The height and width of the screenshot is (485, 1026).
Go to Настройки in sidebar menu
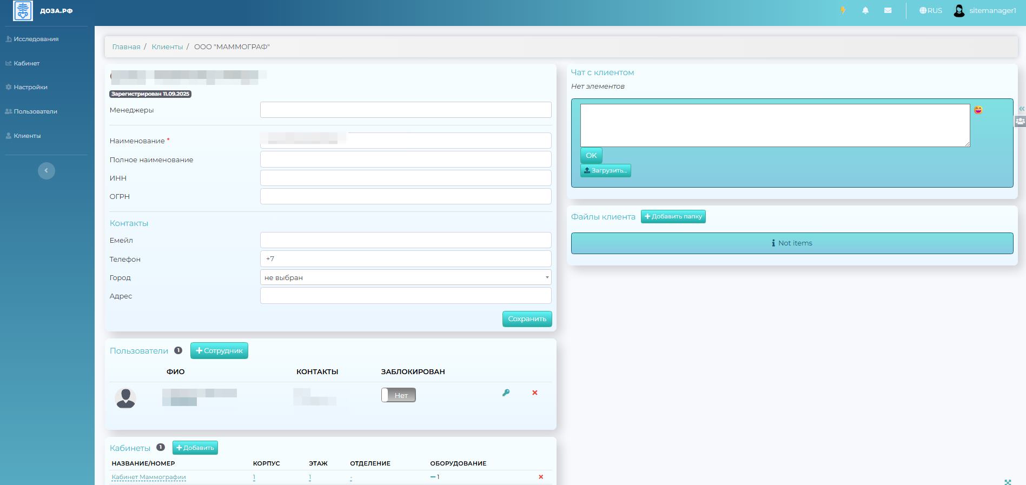click(x=30, y=87)
